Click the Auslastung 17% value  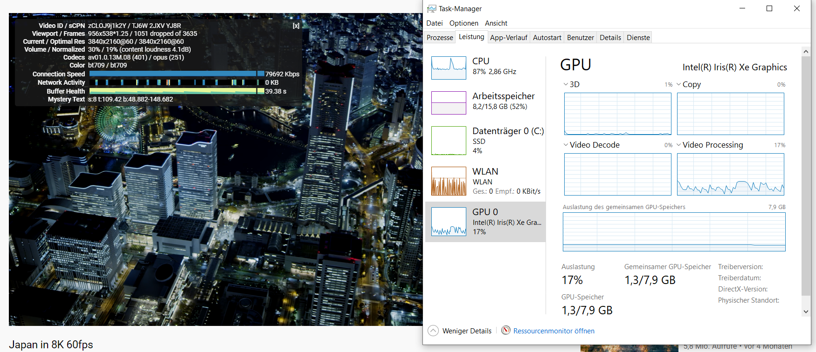572,280
